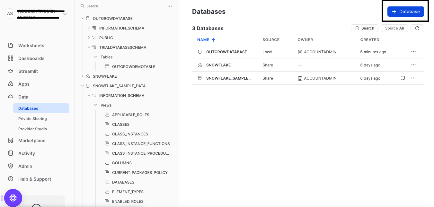Click the blue + Database button
This screenshot has width=434, height=207.
coord(405,12)
